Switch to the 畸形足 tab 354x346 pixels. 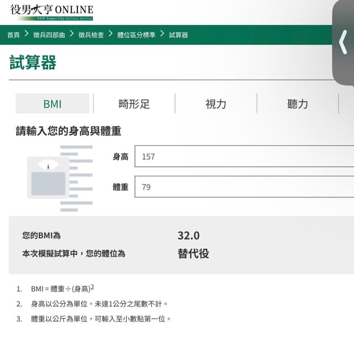pyautogui.click(x=134, y=104)
